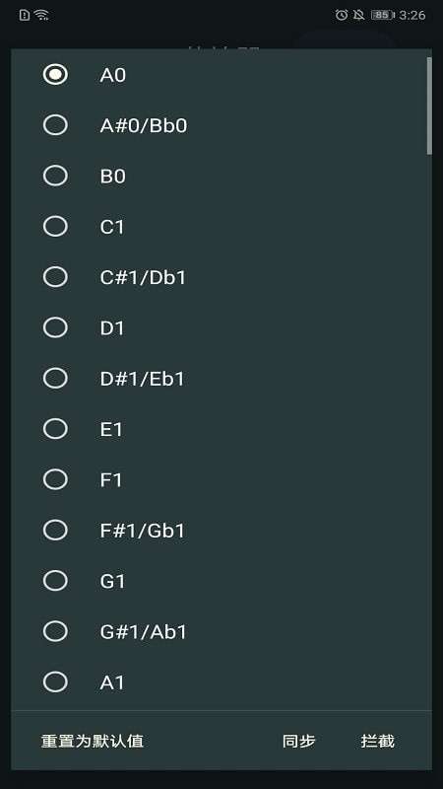443x789 pixels.
Task: Pick note E1
Action: (55, 429)
